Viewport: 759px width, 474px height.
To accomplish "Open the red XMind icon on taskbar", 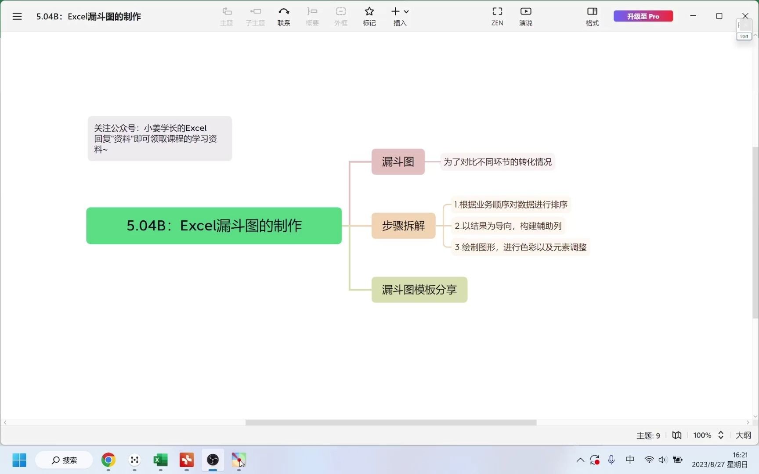I will (x=187, y=460).
